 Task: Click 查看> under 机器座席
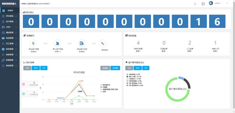click(164, 51)
